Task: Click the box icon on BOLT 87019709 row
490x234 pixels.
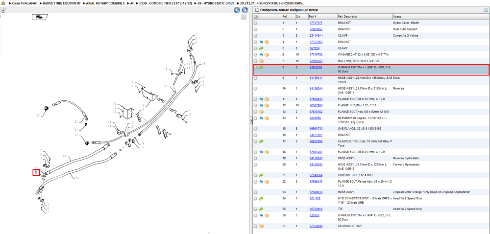Action: click(x=261, y=61)
